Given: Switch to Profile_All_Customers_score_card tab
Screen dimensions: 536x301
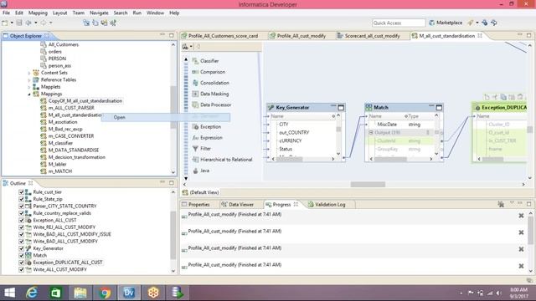Looking at the screenshot, I should [219, 36].
